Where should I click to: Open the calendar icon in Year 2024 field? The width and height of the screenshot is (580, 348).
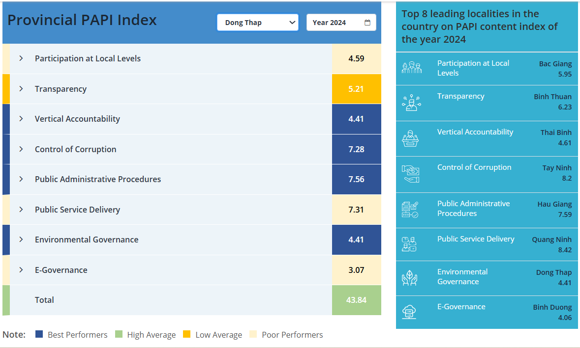point(367,23)
